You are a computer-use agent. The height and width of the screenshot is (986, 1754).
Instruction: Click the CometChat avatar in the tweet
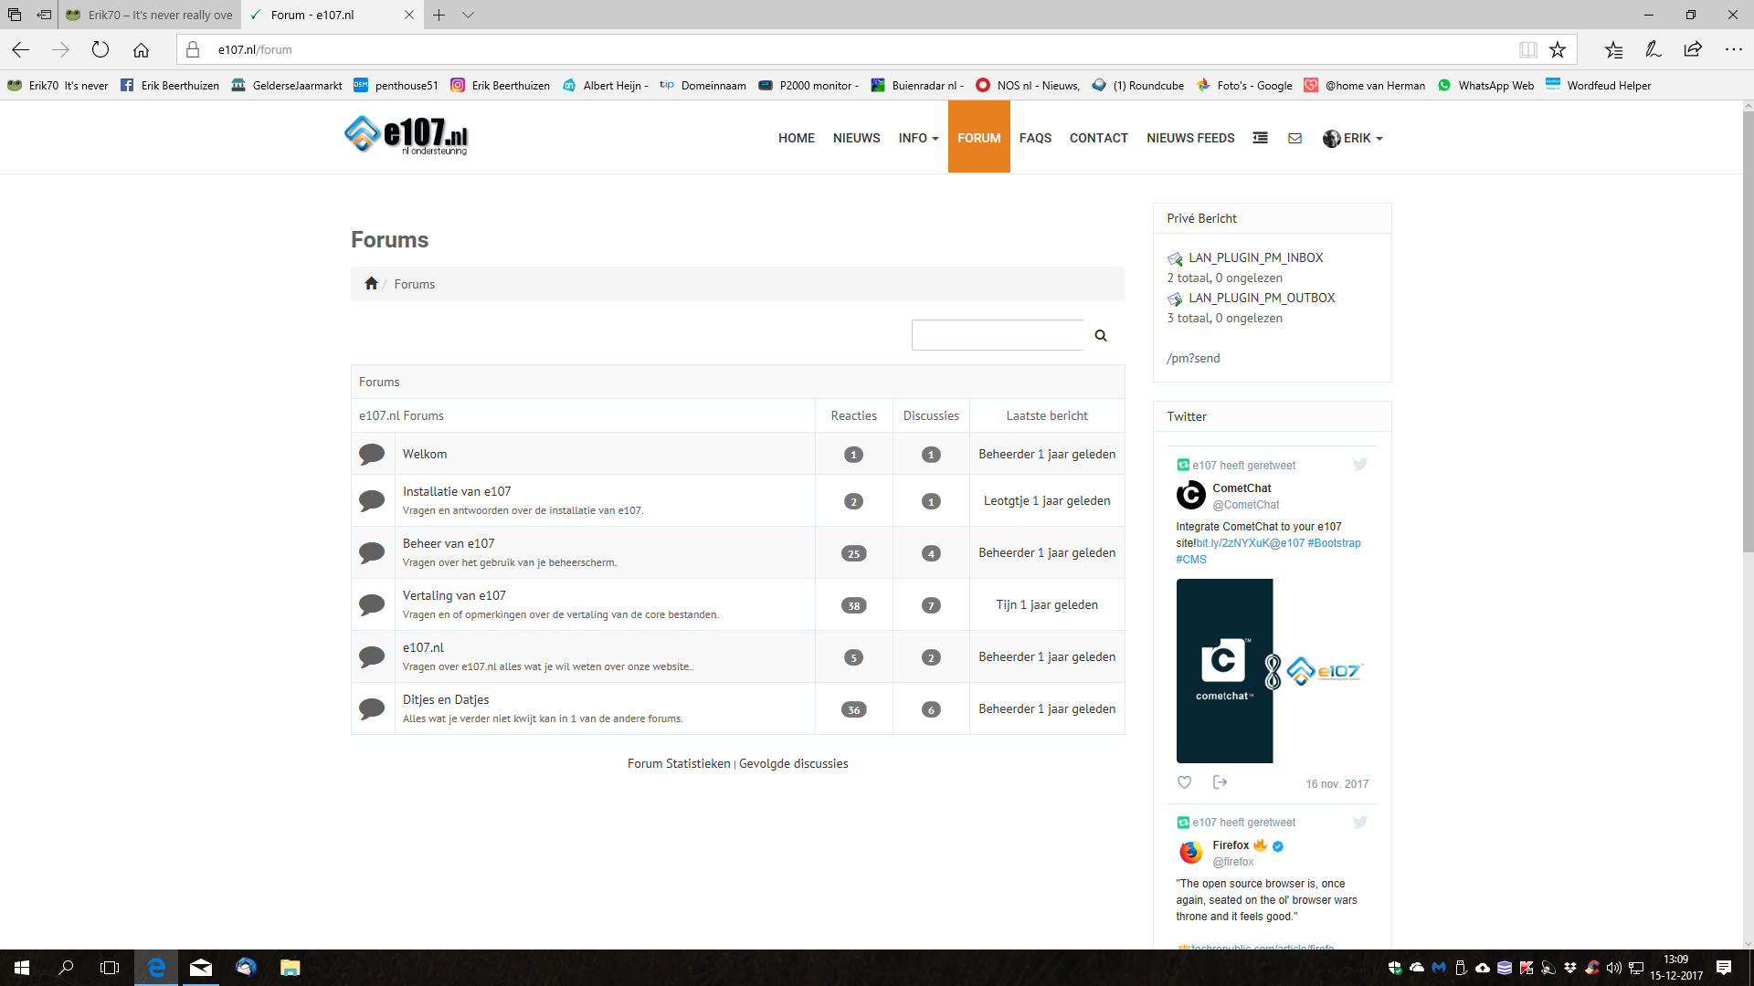click(1190, 495)
